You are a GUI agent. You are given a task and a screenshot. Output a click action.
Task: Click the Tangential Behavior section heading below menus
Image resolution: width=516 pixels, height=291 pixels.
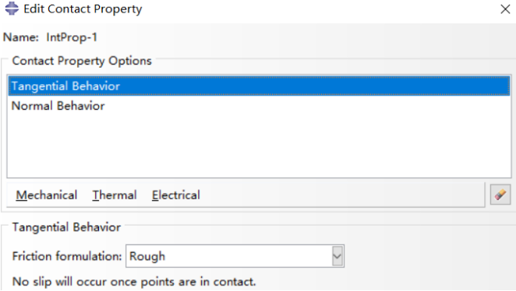[66, 227]
